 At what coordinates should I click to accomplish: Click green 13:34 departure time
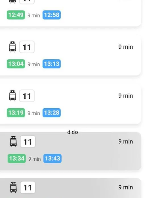(x=17, y=158)
